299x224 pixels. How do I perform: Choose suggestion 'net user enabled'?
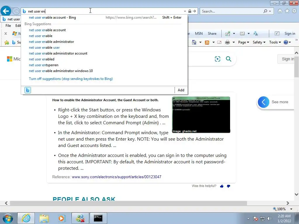(41, 59)
